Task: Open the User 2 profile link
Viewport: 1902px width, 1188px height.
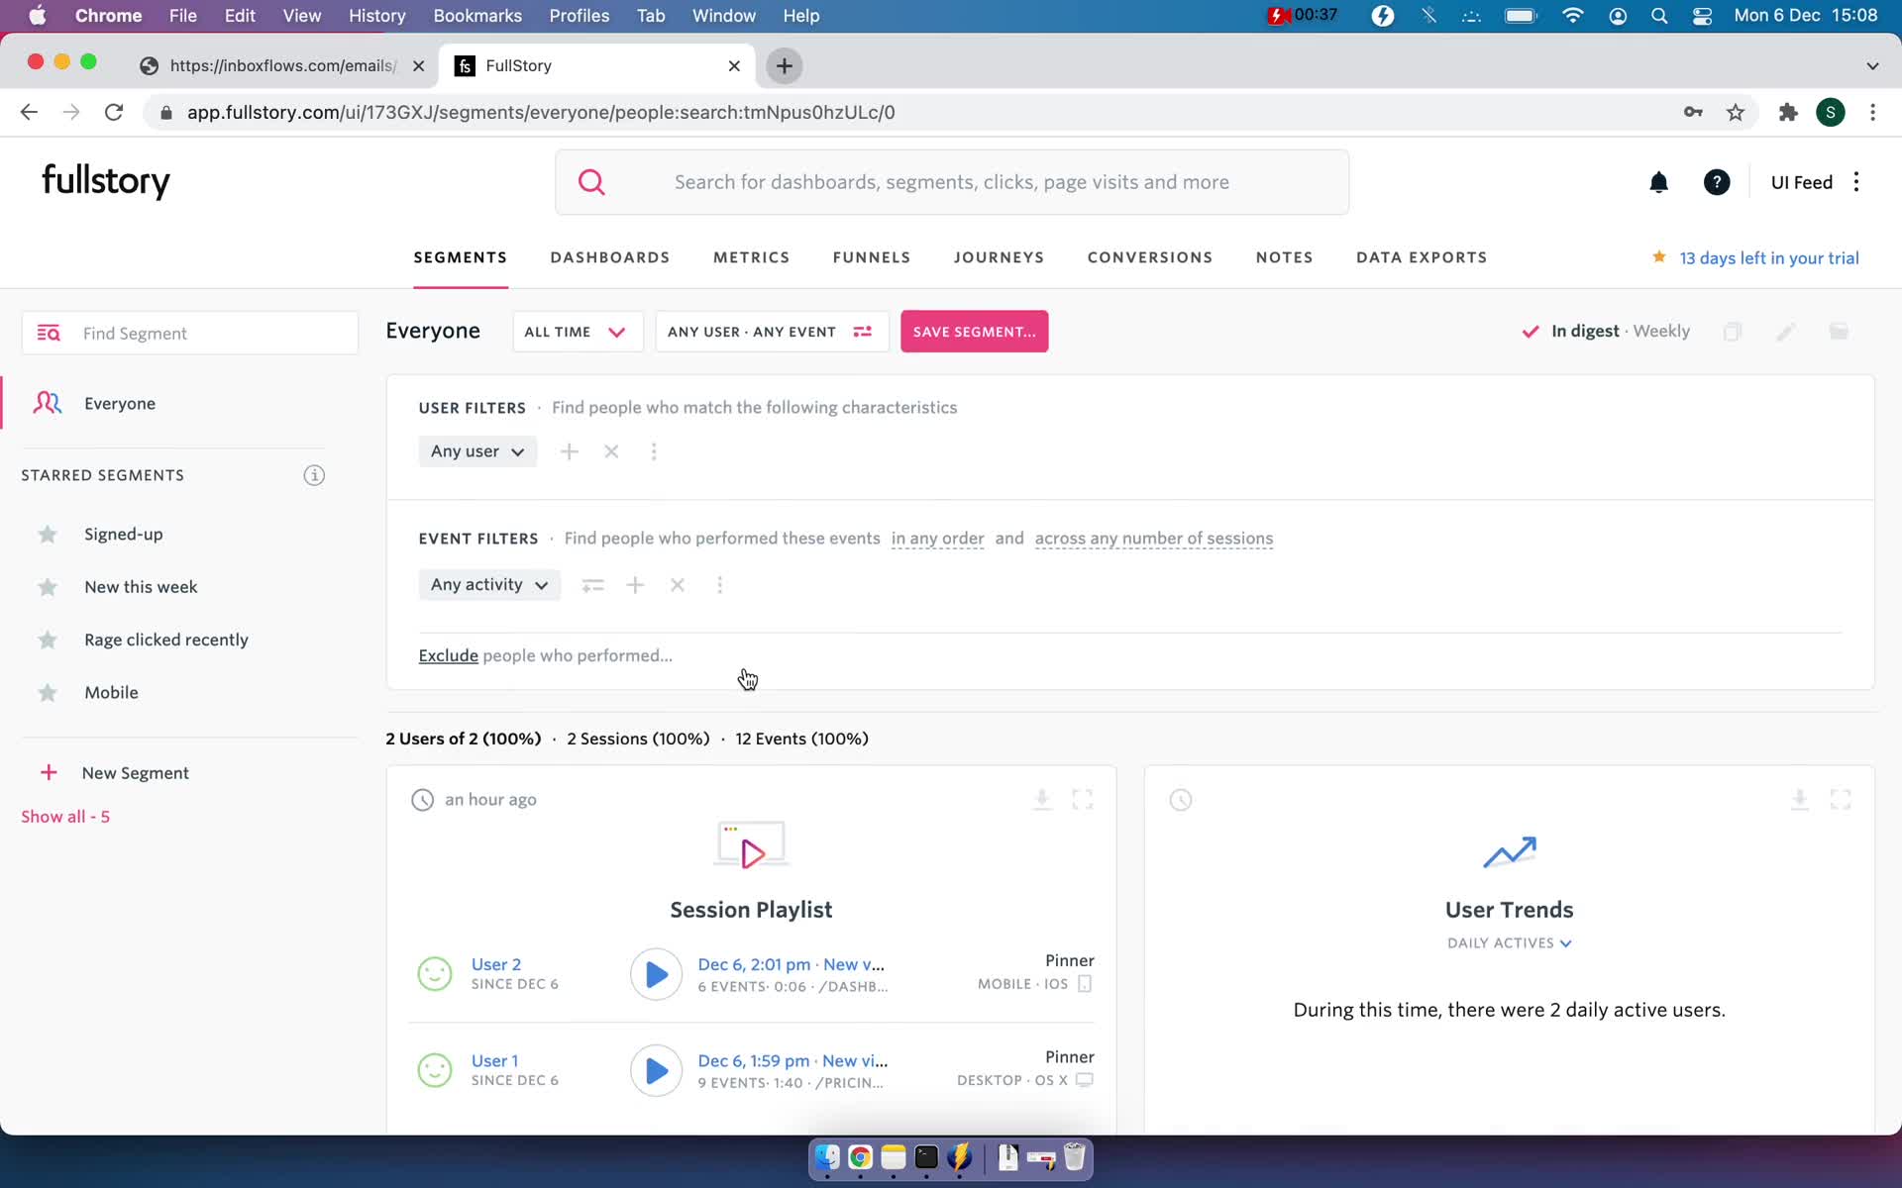Action: [496, 964]
